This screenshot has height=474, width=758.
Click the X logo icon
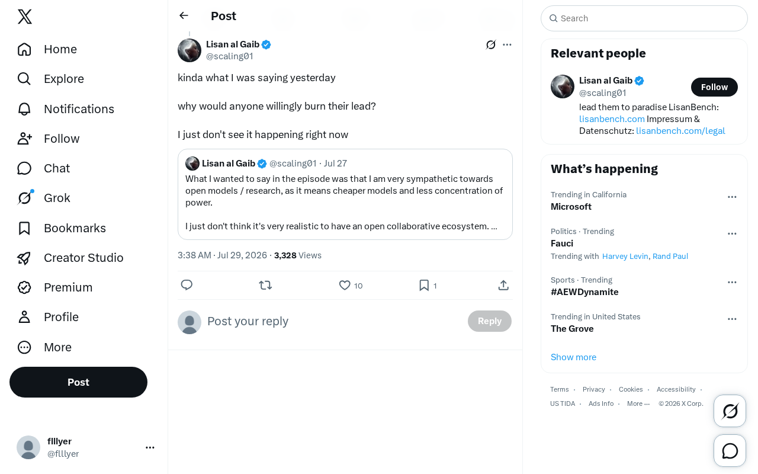(25, 17)
